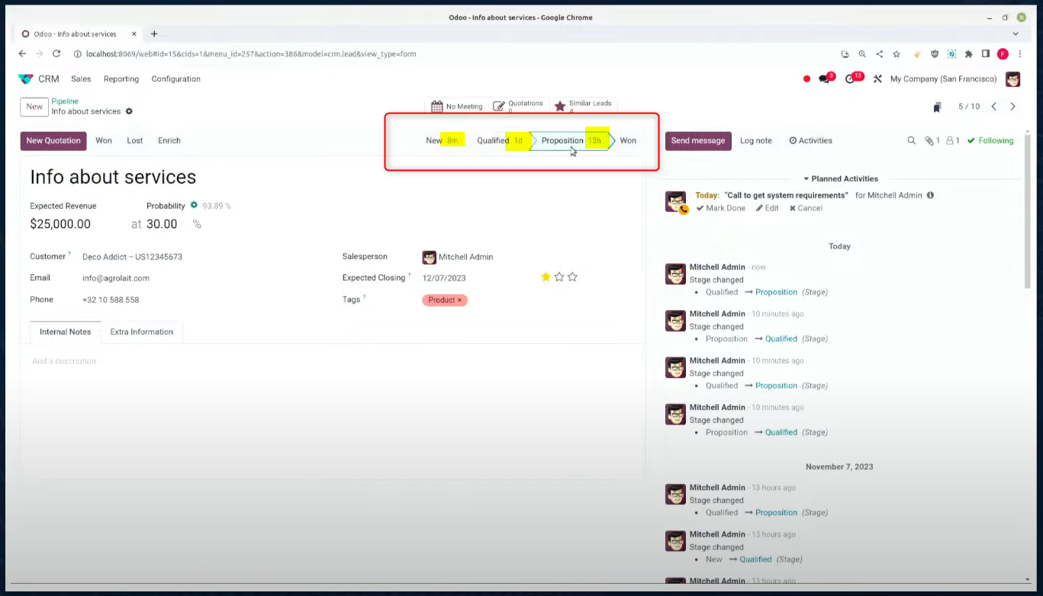This screenshot has height=596, width=1043.
Task: Open the Customer Deco Addict field
Action: click(x=132, y=257)
